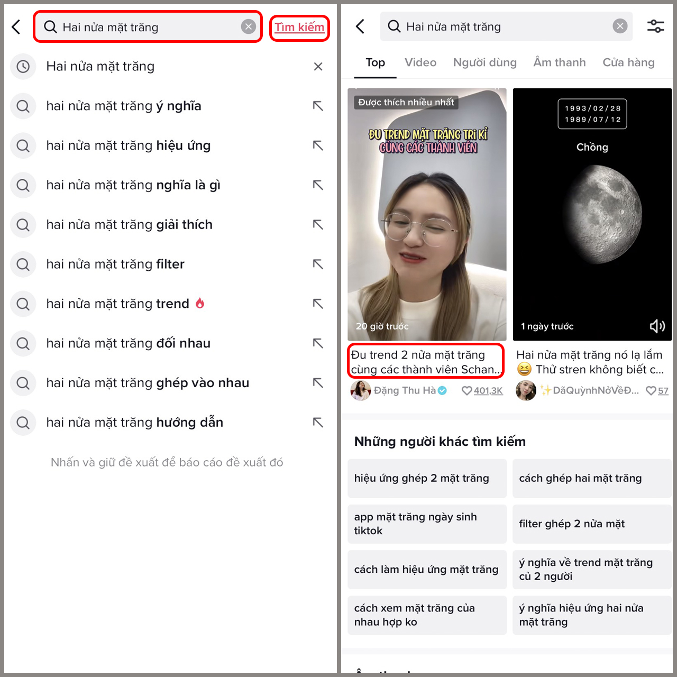Viewport: 677px width, 677px height.
Task: Clear the text in the left search field
Action: [x=248, y=26]
